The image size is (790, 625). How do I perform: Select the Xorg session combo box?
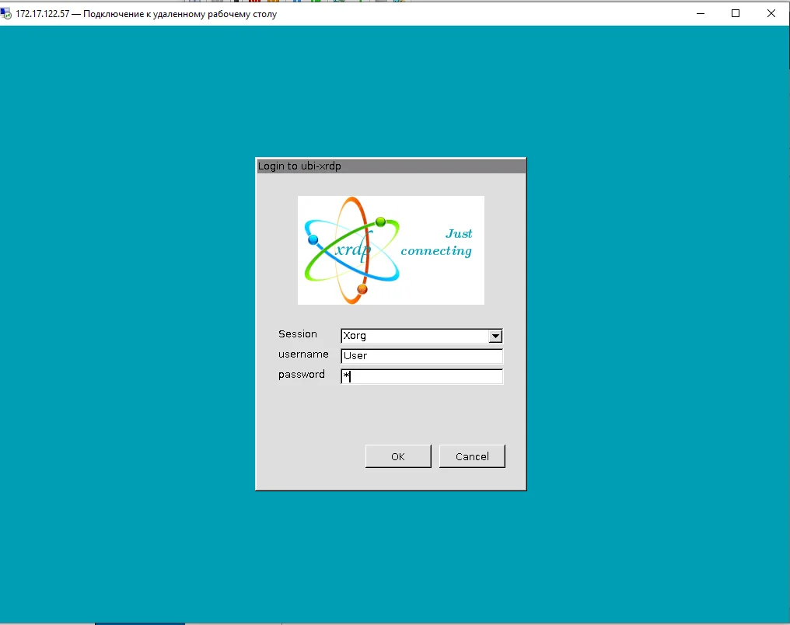coord(421,336)
